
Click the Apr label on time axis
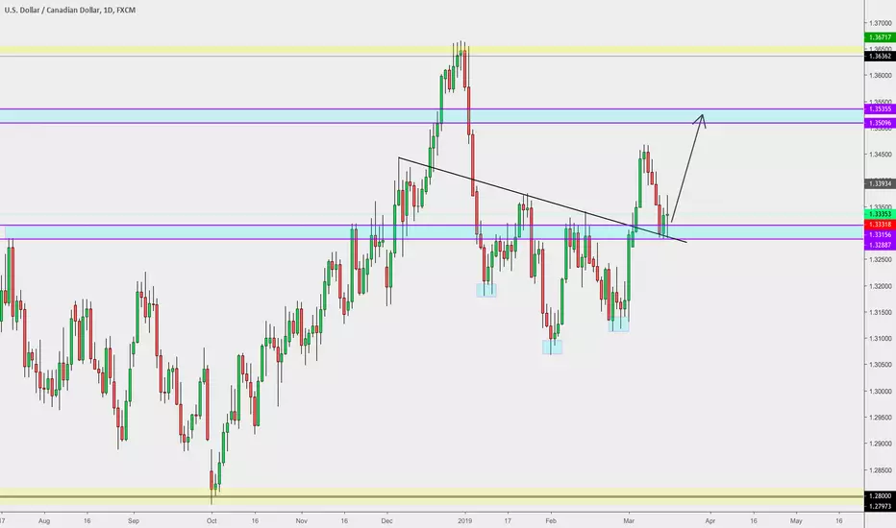tap(710, 520)
